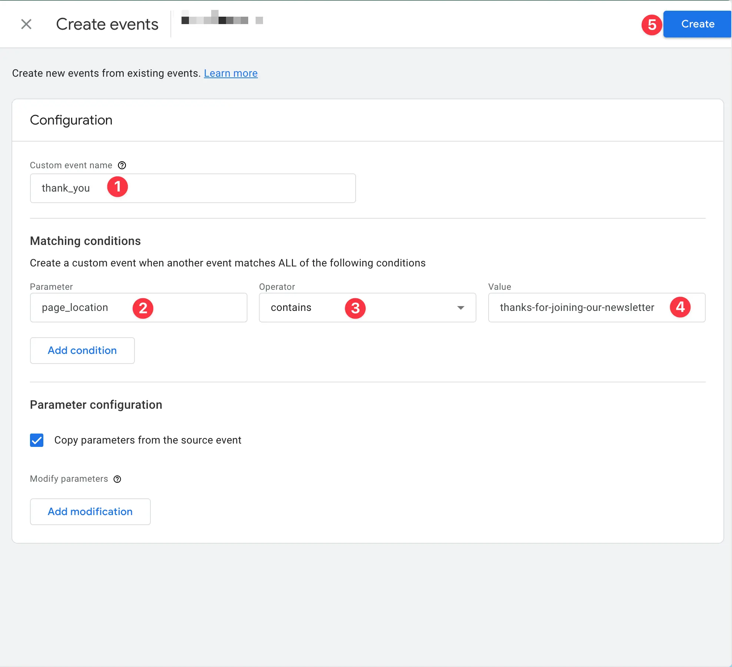Viewport: 732px width, 667px height.
Task: Click the Matching conditions heading
Action: point(85,241)
